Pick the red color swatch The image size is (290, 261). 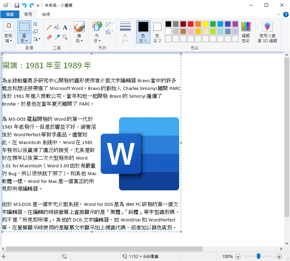coord(191,24)
